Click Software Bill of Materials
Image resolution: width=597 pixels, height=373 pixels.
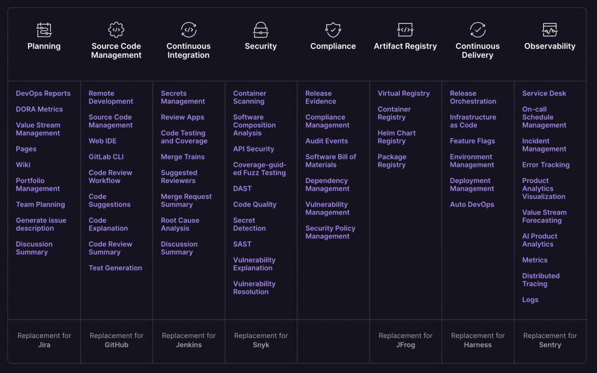(331, 161)
